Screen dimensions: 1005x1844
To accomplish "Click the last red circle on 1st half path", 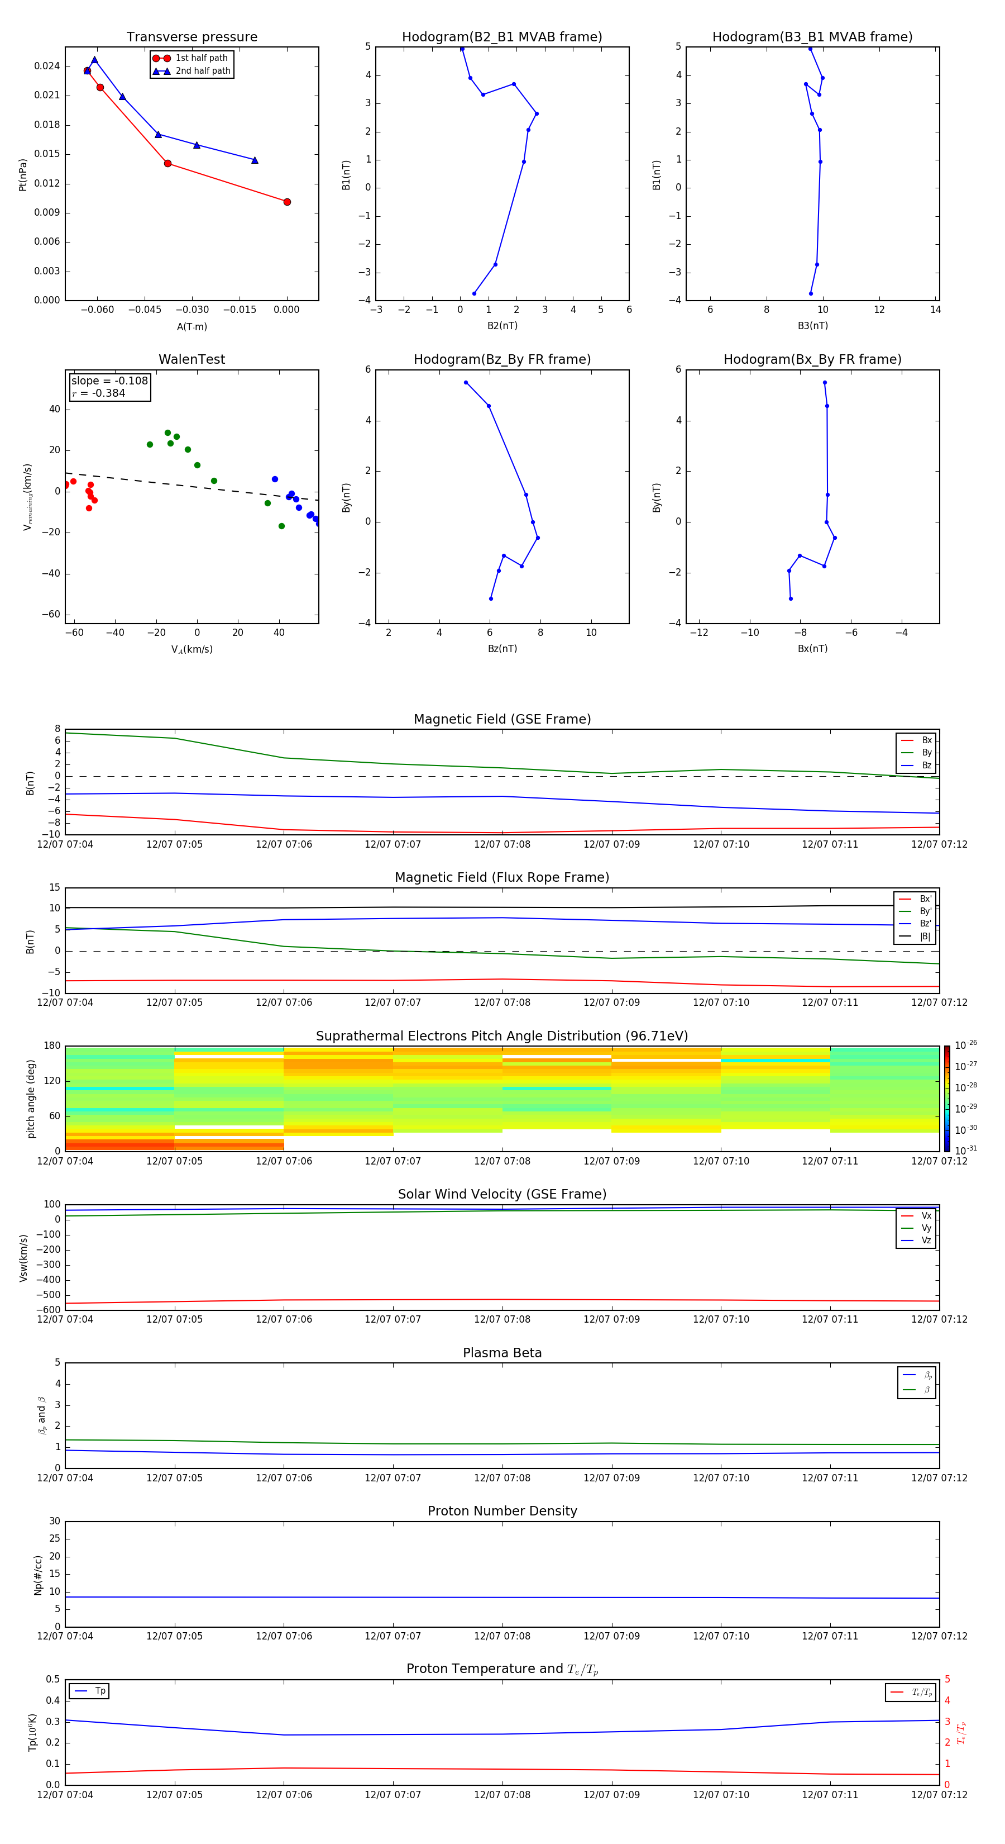I will [287, 202].
